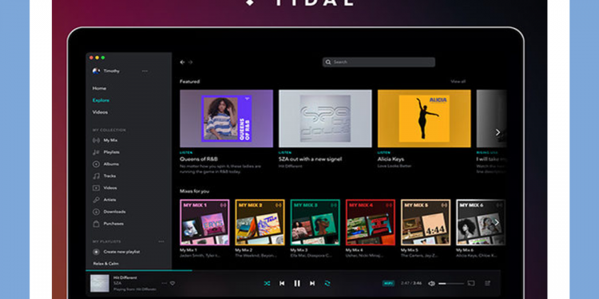
Task: Go forward with the right arrow
Action: point(190,62)
